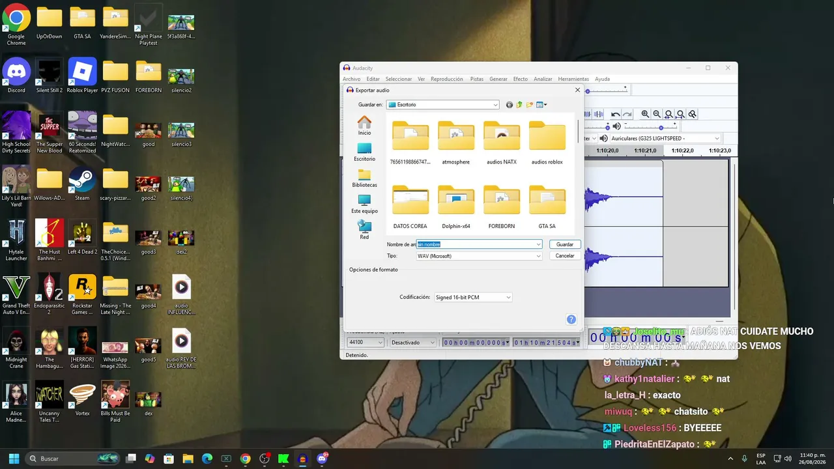Open the Editar menu
This screenshot has height=469, width=834.
(x=373, y=79)
